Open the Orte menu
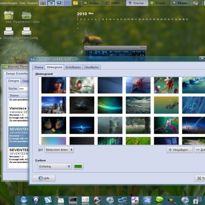 point(22,3)
